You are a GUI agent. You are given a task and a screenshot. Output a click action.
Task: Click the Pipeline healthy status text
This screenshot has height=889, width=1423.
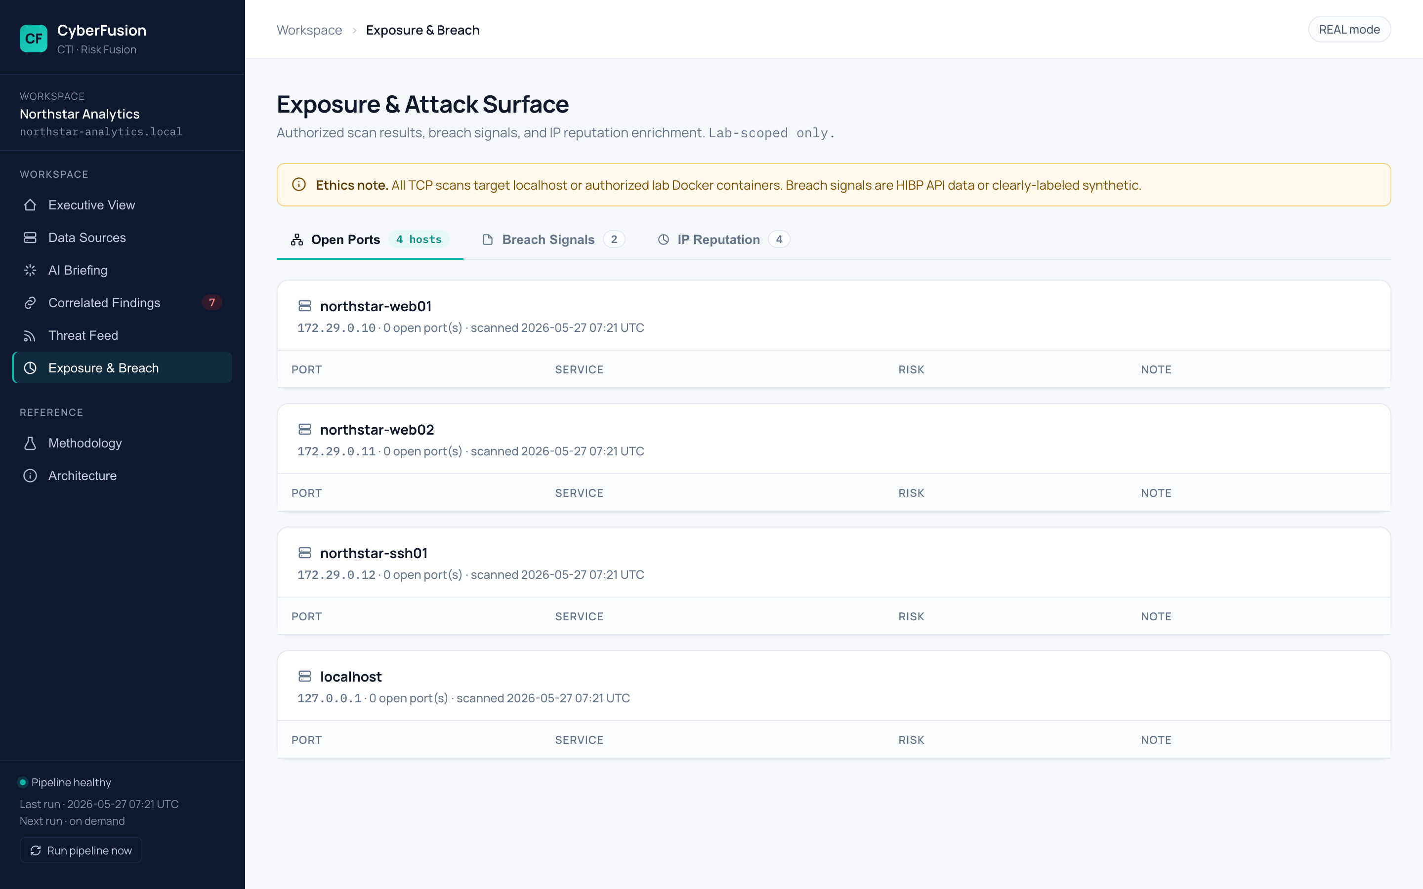point(71,782)
